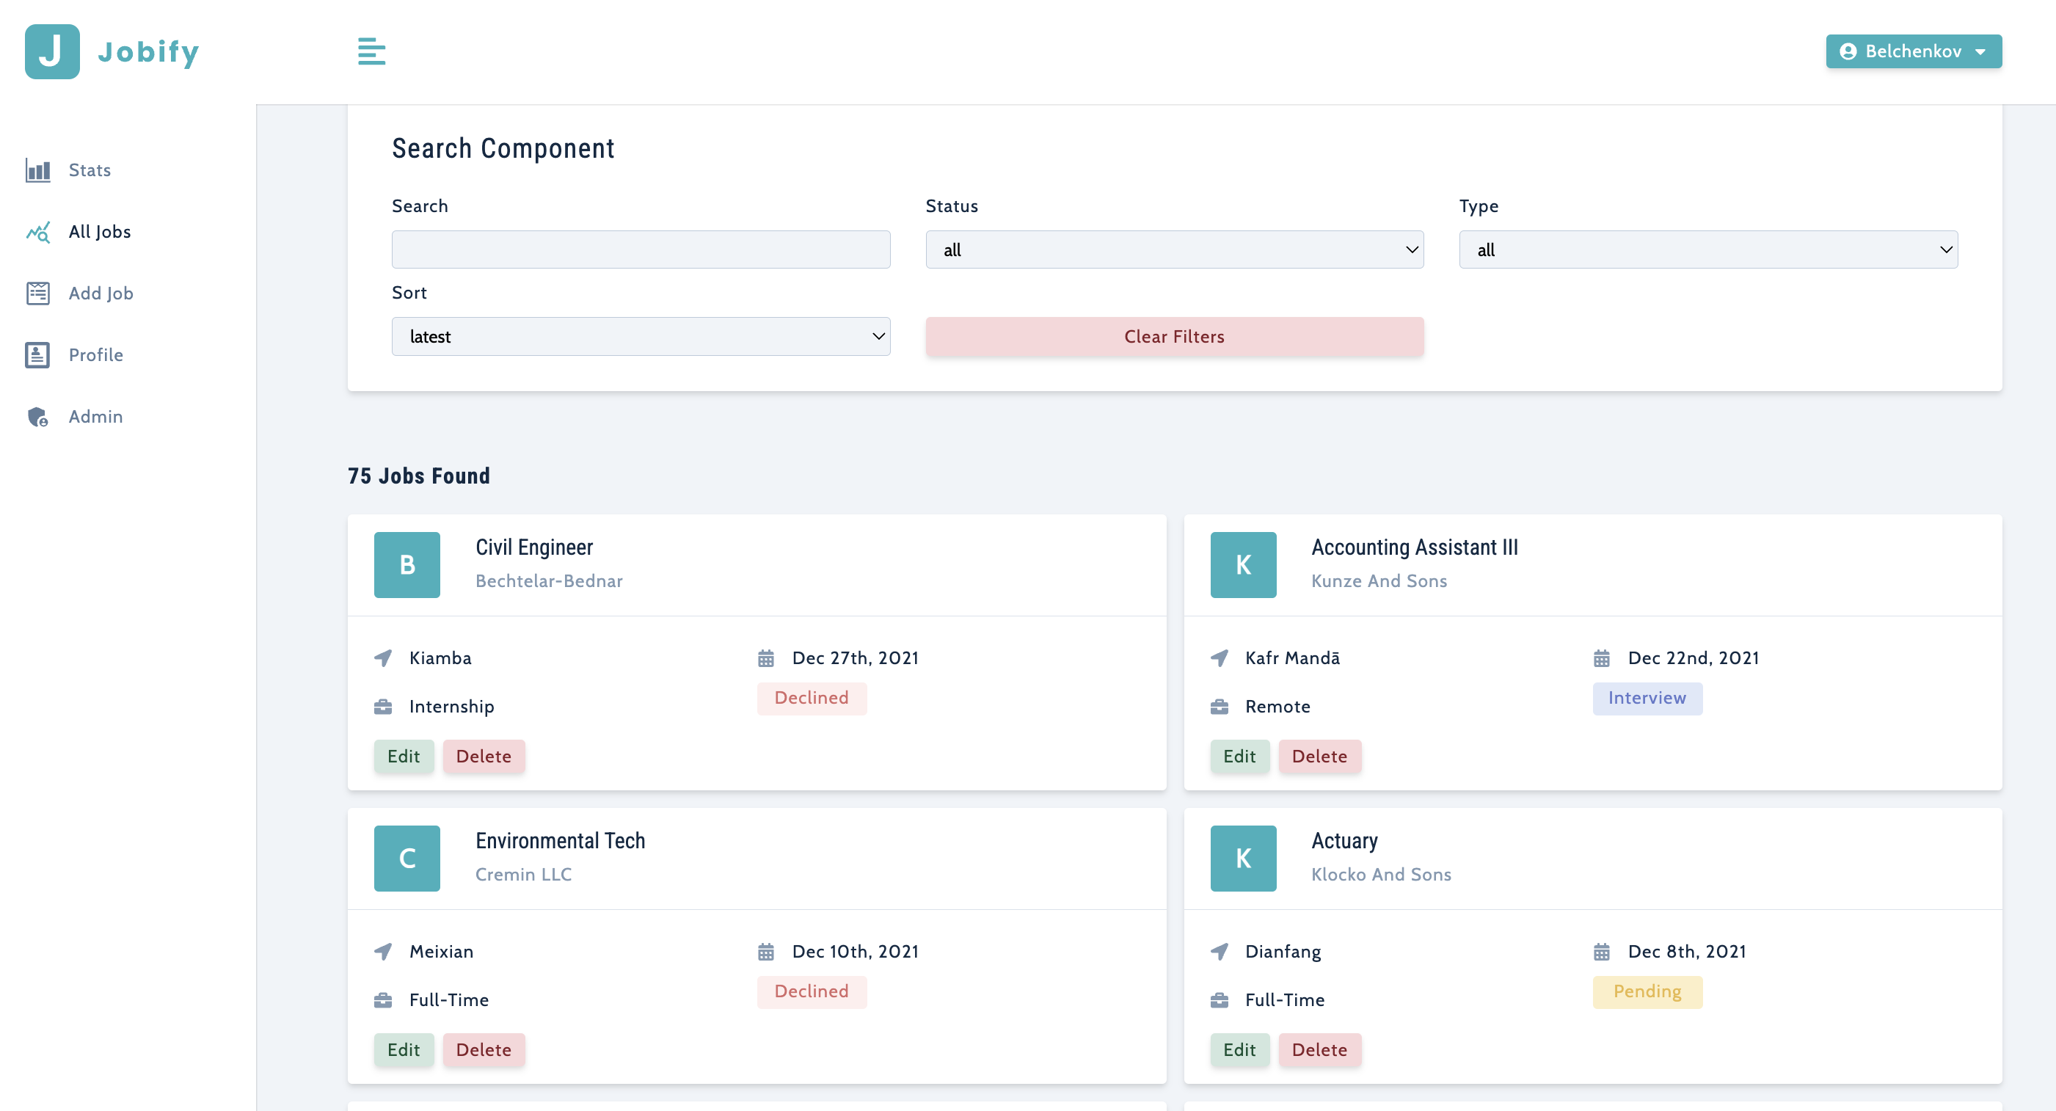Click the All Jobs chart icon
2056x1111 pixels.
click(x=37, y=233)
